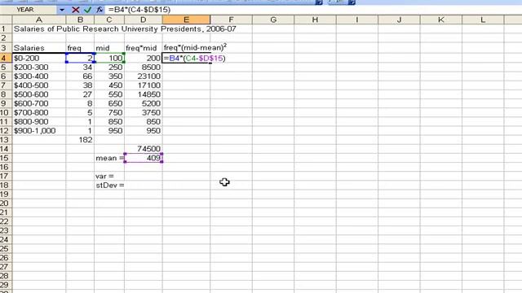Select row 4 header

[6, 58]
